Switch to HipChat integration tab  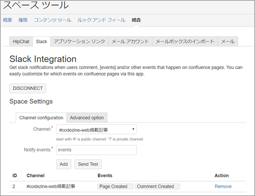coord(21,41)
